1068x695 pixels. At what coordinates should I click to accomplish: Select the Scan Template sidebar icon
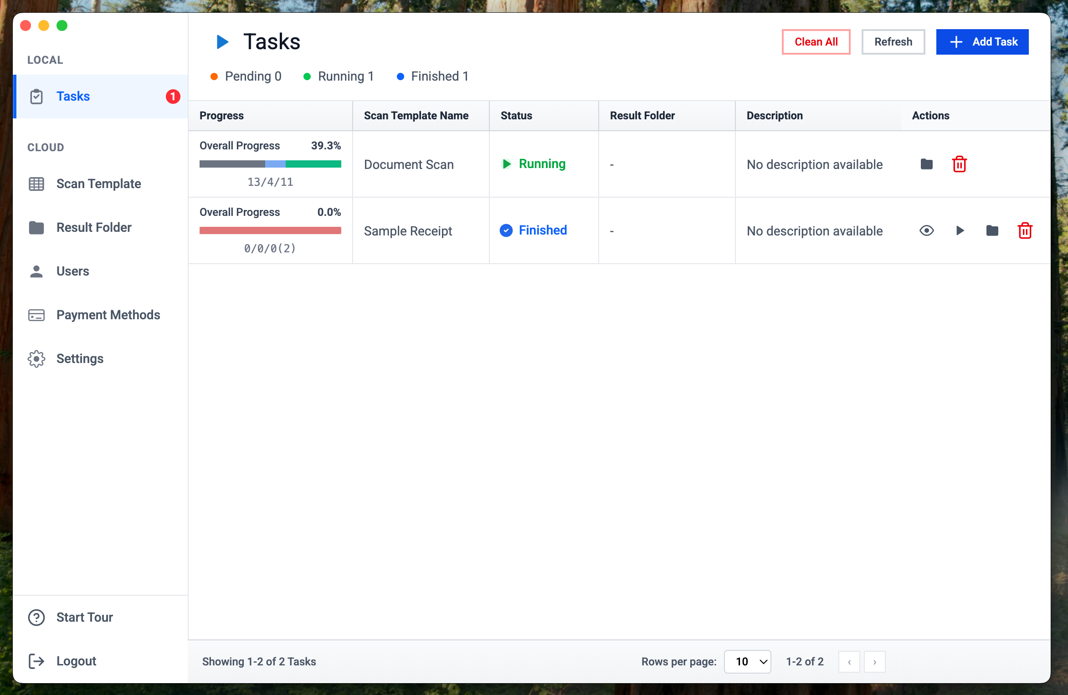36,184
